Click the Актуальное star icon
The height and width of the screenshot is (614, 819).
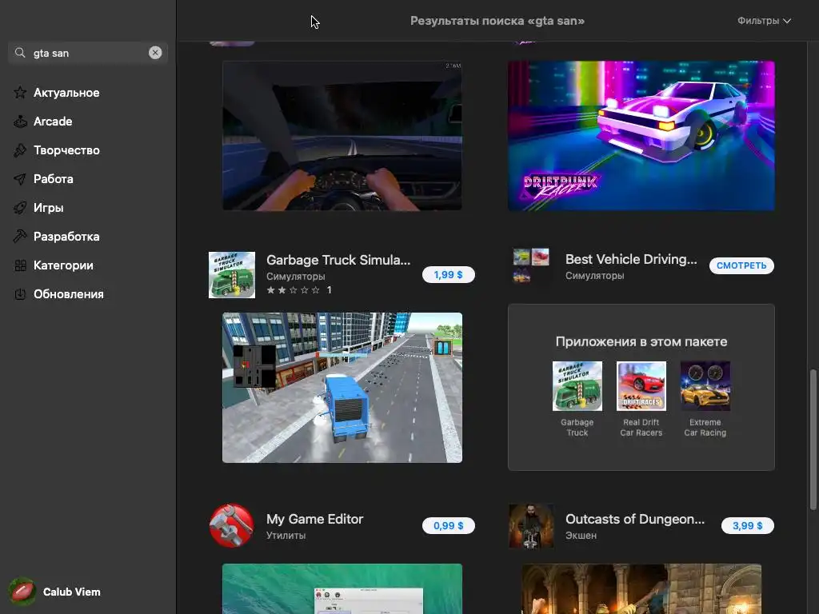pos(20,93)
